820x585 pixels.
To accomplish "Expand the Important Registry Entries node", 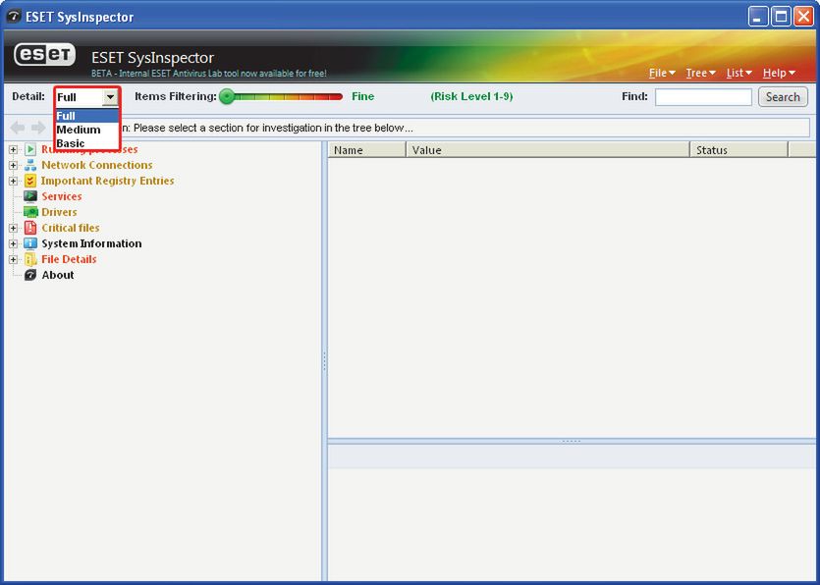I will (13, 181).
